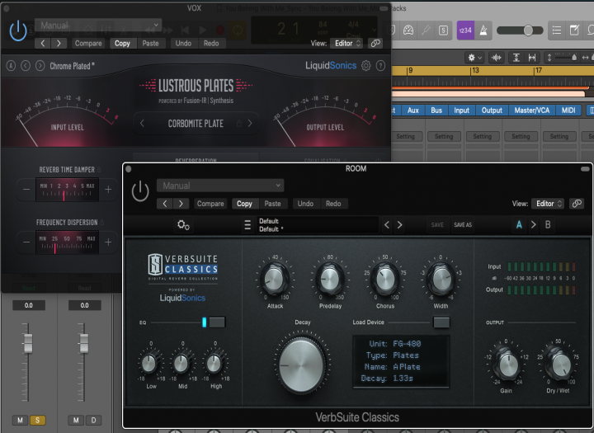This screenshot has height=433, width=594.
Task: Select the B comparison slot
Action: pyautogui.click(x=548, y=224)
